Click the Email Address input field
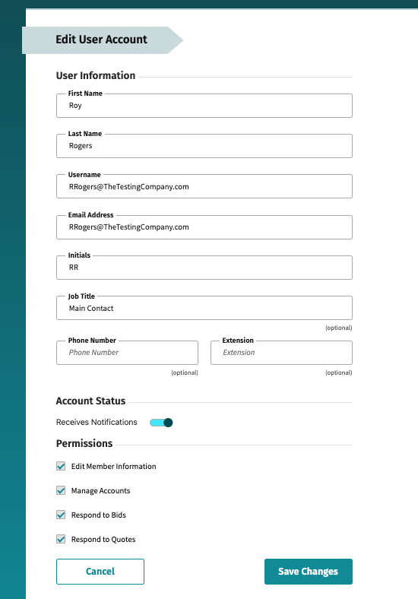The image size is (418, 599). [x=204, y=227]
